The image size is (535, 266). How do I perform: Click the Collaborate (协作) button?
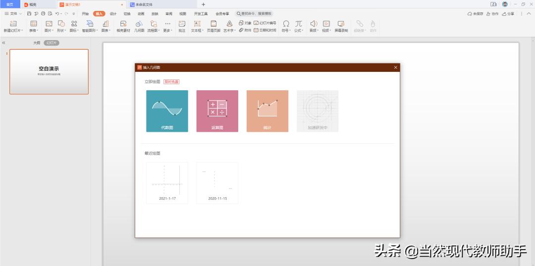click(492, 14)
